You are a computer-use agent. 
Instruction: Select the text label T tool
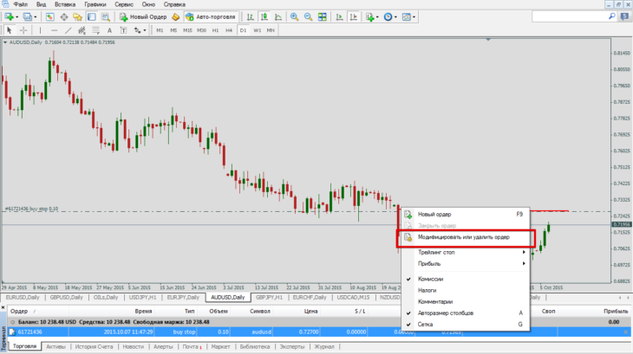(x=123, y=30)
